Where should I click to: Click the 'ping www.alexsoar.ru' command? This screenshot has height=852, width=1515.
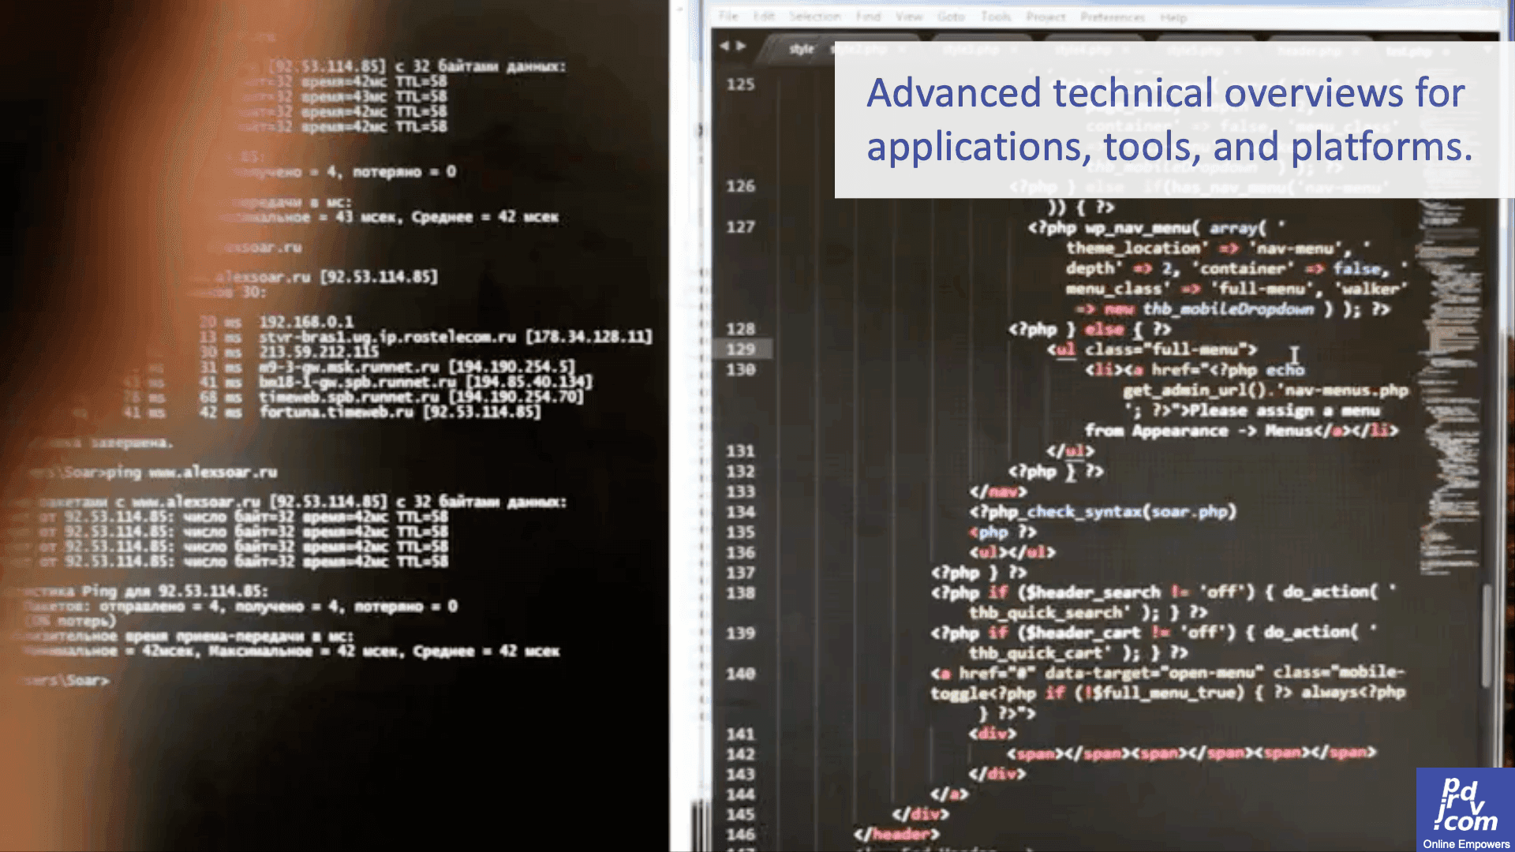[192, 473]
